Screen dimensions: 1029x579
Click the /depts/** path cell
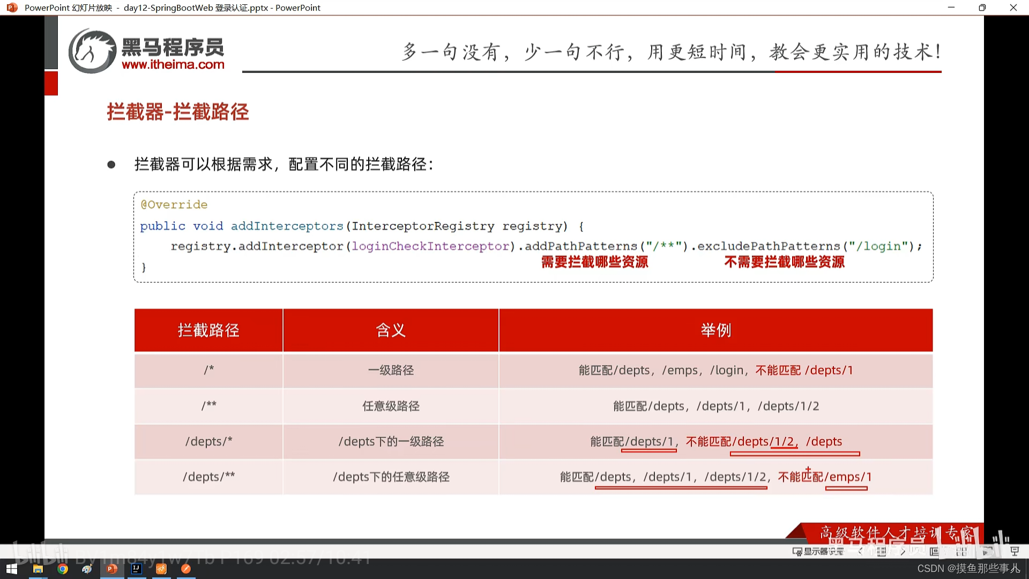point(208,477)
